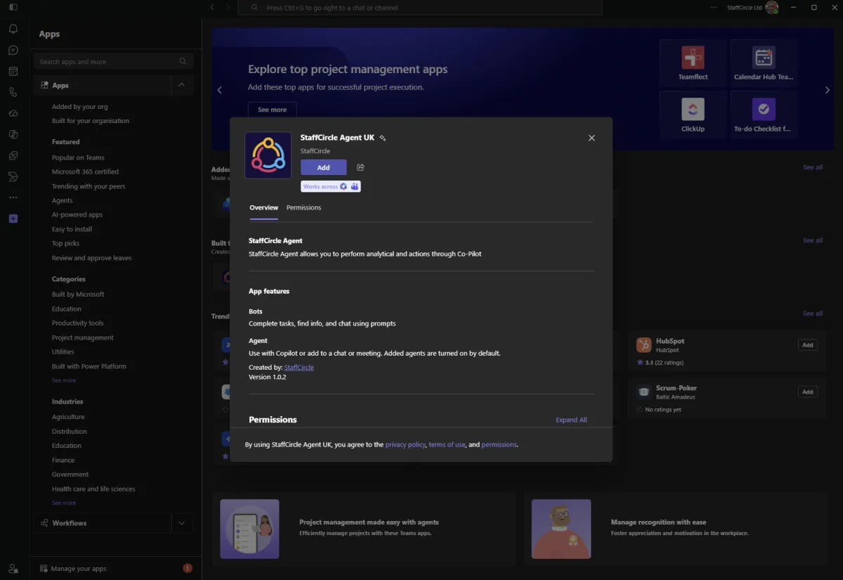
Task: Click the highlighted Apps plus icon in the left rail
Action: (x=13, y=219)
